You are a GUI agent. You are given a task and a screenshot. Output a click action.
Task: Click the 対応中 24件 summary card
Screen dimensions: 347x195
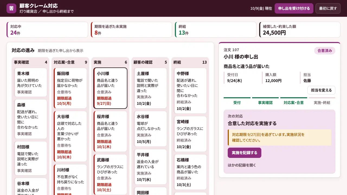[47, 30]
